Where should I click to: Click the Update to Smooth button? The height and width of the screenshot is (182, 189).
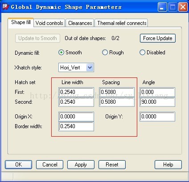tap(37, 38)
